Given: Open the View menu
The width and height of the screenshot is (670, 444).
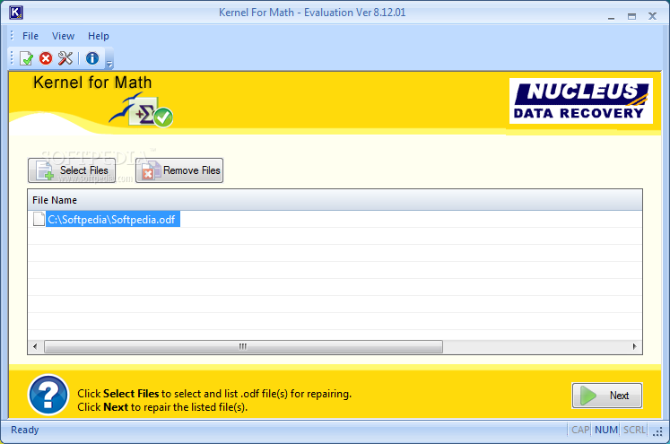Looking at the screenshot, I should coord(64,36).
